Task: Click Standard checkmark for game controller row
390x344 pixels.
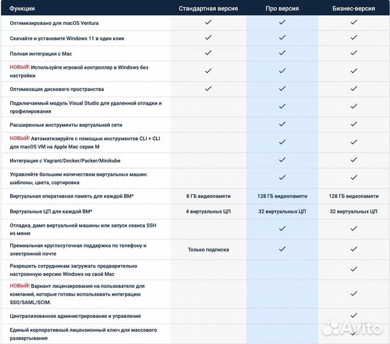Action: click(208, 70)
